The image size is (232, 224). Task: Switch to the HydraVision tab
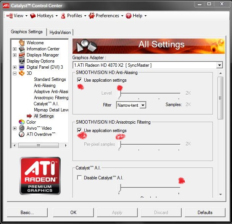(60, 32)
